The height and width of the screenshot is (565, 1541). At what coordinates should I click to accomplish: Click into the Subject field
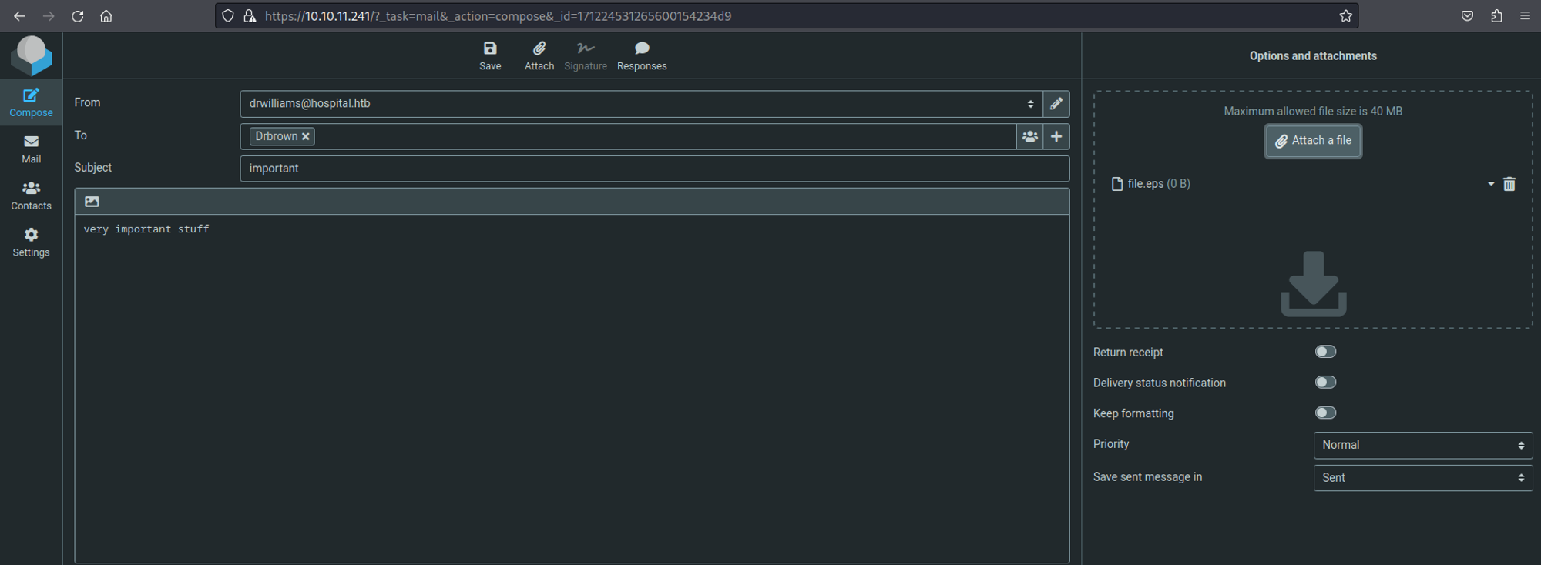coord(654,169)
